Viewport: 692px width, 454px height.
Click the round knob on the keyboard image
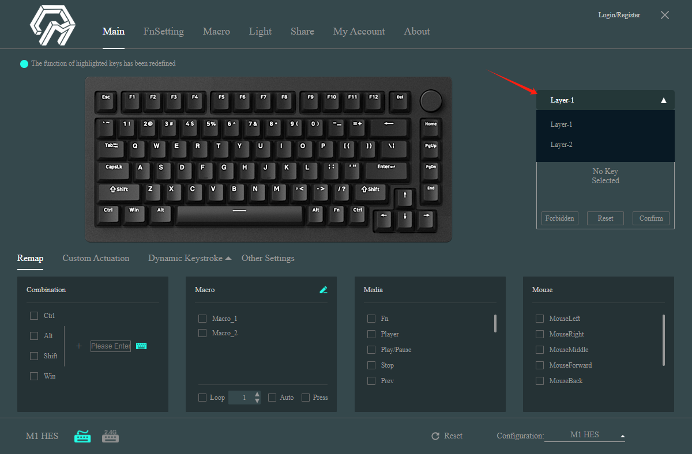(x=430, y=100)
